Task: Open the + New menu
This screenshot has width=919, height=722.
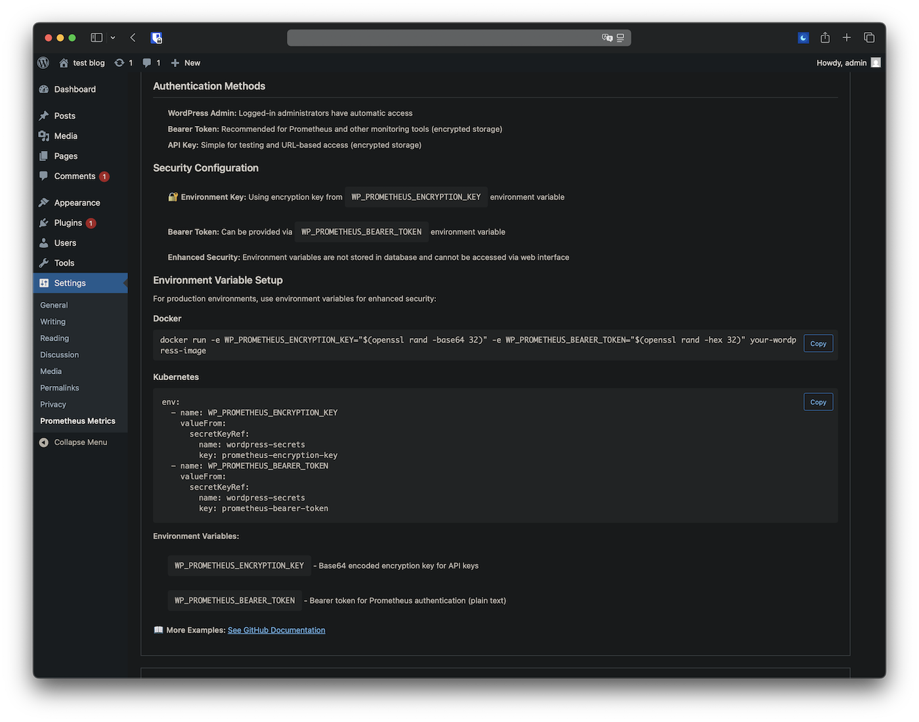Action: (185, 62)
